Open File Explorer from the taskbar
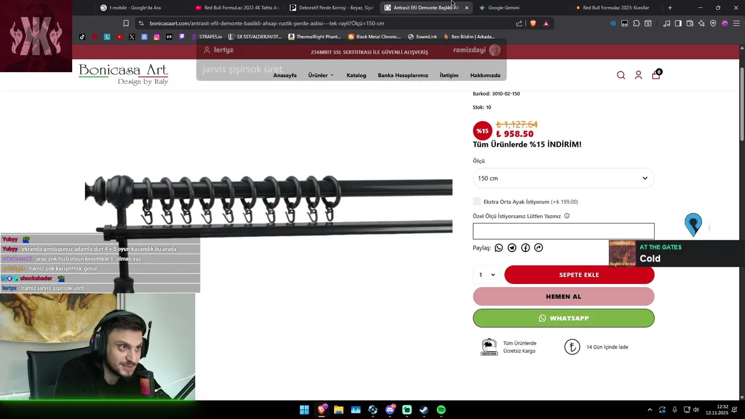 pos(339,410)
